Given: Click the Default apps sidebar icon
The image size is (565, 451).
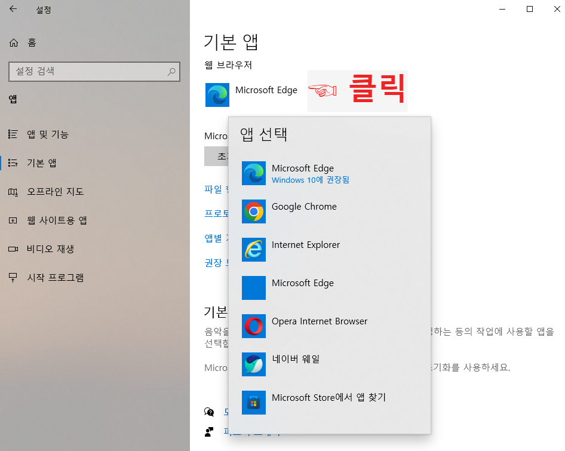Looking at the screenshot, I should pyautogui.click(x=13, y=163).
